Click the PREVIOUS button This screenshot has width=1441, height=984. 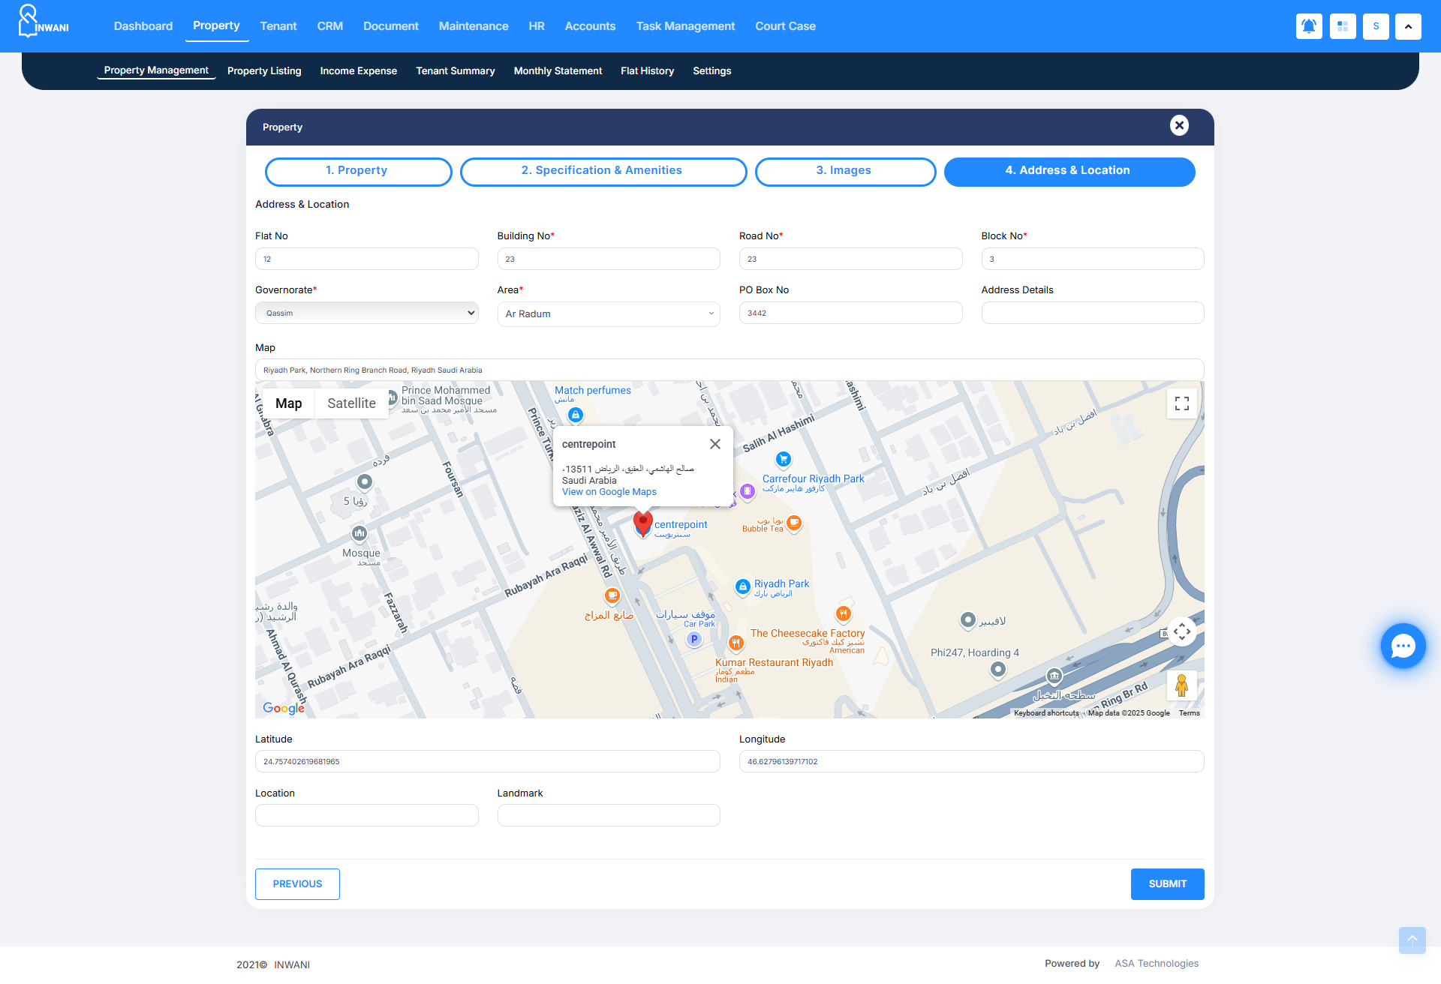[x=297, y=884]
